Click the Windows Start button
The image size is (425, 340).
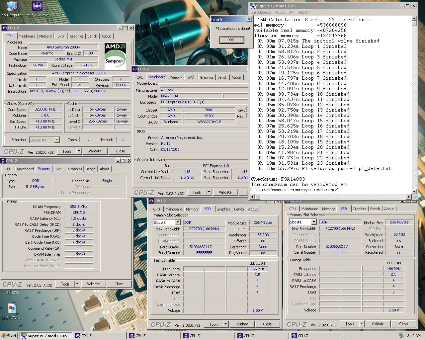[9, 336]
